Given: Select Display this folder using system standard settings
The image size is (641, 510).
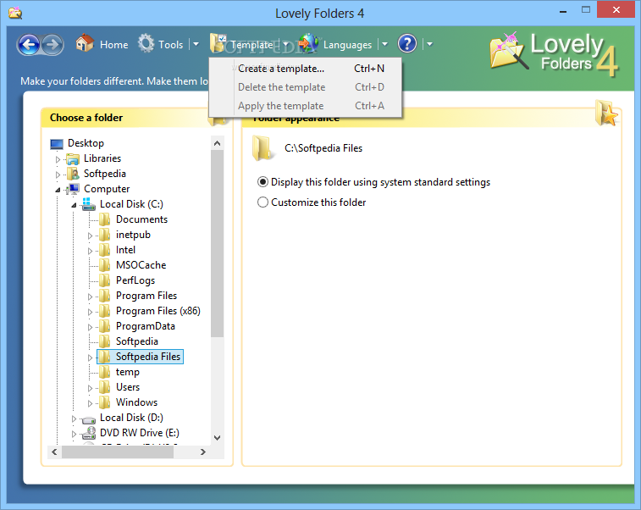Looking at the screenshot, I should pyautogui.click(x=373, y=182).
